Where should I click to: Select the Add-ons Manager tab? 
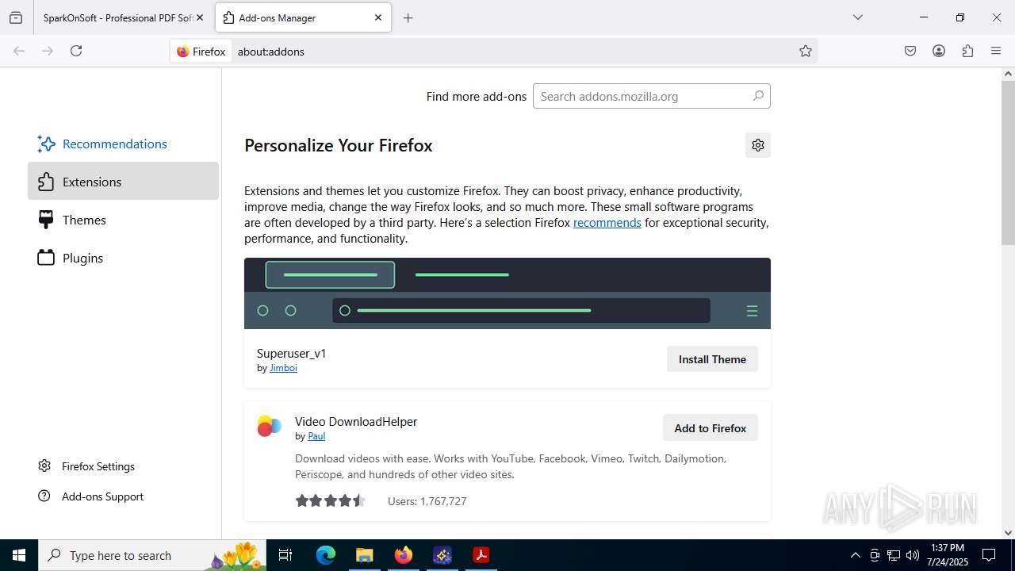pyautogui.click(x=303, y=17)
